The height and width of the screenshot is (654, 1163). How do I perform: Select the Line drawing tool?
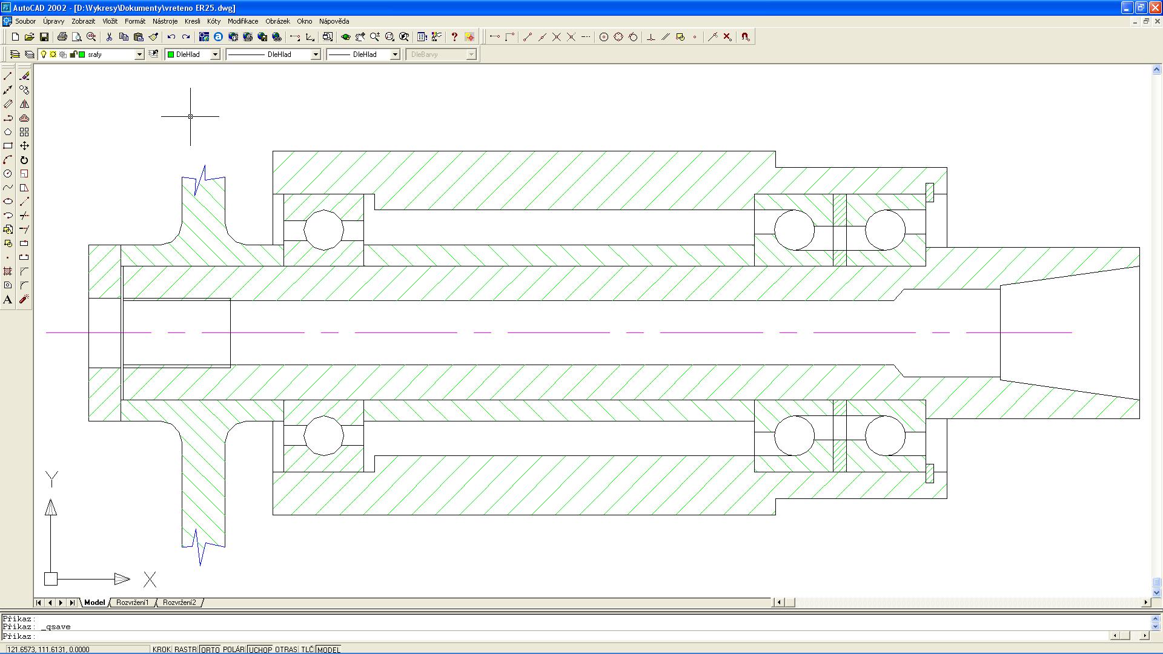[x=8, y=76]
